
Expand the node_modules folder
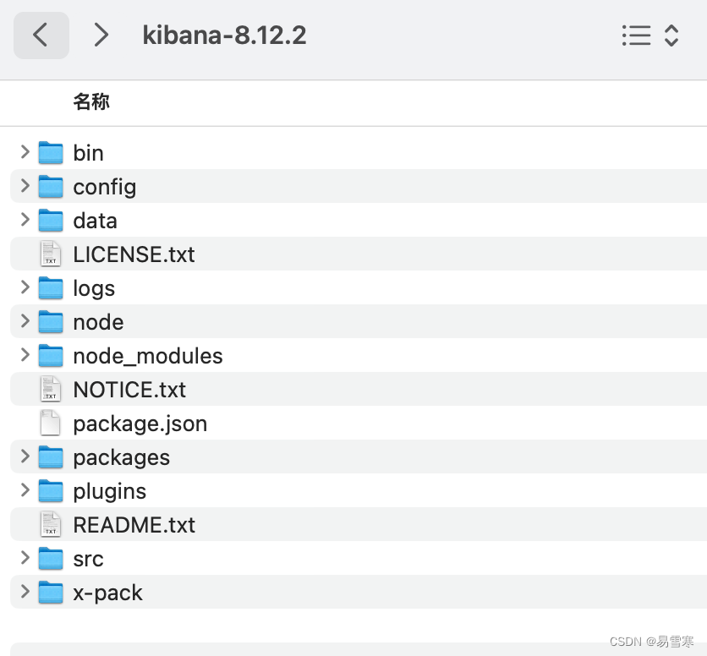coord(23,355)
